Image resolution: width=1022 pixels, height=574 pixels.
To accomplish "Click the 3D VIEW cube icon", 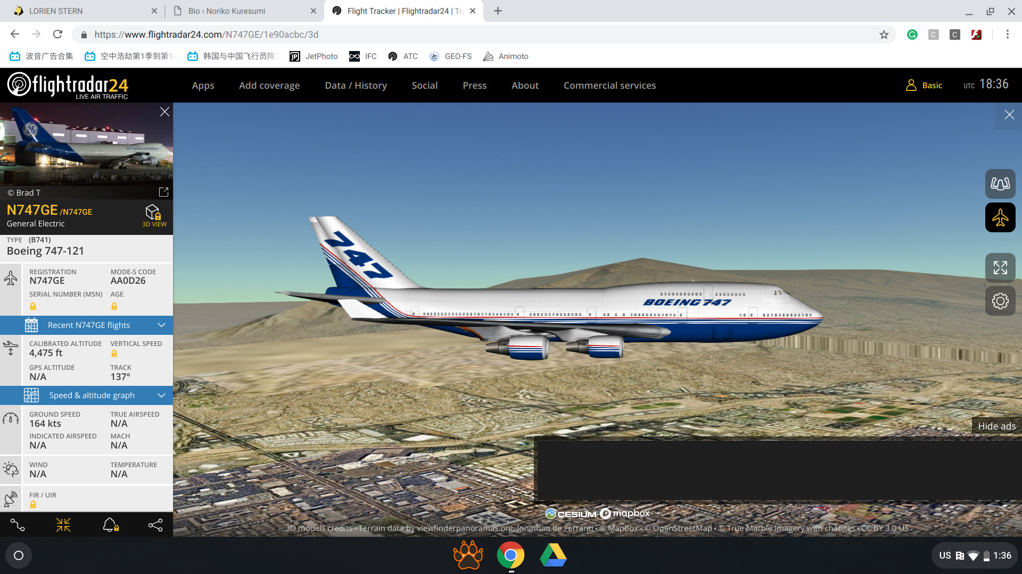I will [x=153, y=213].
